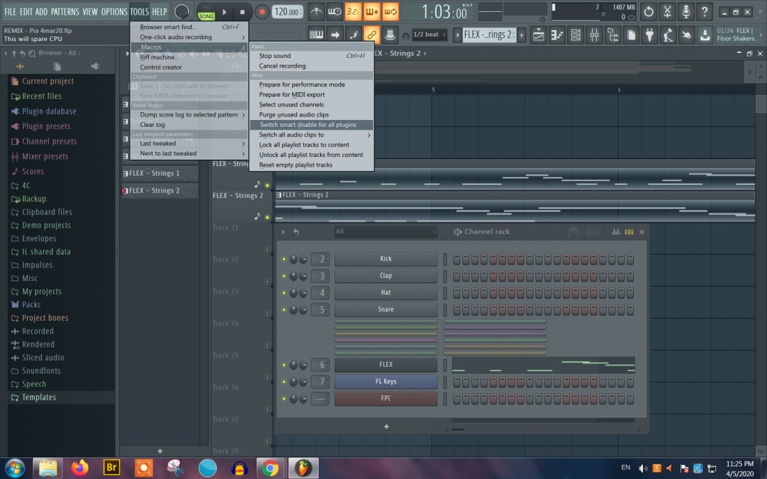Click the add channel plus button
767x479 pixels.
click(386, 427)
